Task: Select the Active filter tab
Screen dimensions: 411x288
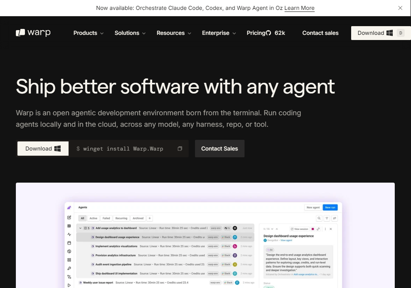Action: (x=93, y=218)
